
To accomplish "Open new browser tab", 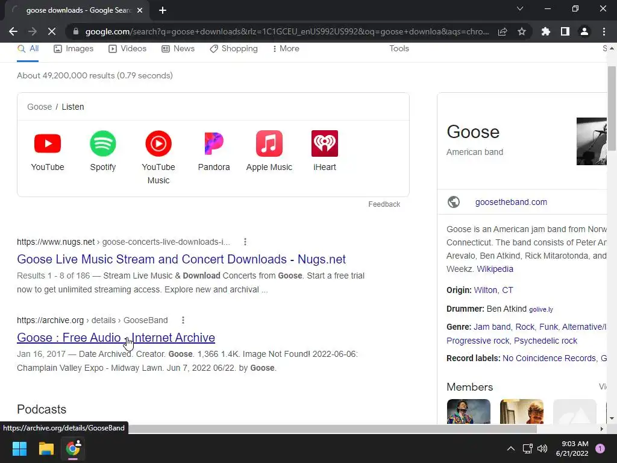I will click(x=163, y=10).
